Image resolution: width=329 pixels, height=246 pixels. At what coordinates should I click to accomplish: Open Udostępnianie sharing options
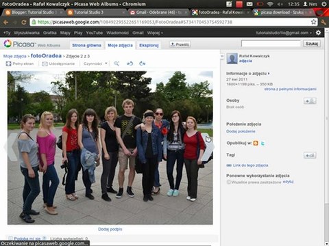58,64
